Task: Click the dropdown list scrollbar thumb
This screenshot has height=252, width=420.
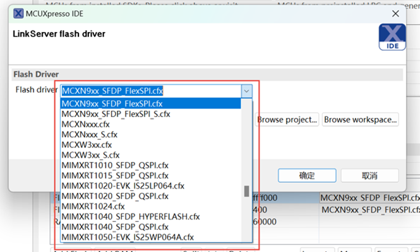Action: (x=247, y=192)
